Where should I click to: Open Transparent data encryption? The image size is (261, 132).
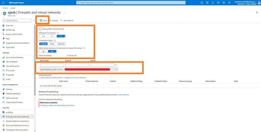[x=17, y=130]
